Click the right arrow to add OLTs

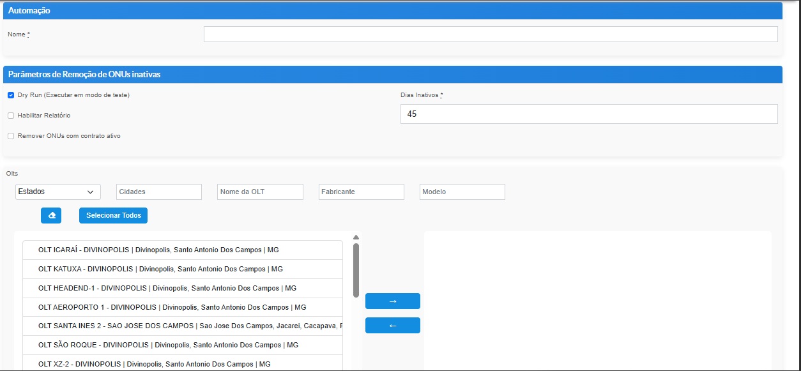pos(392,301)
